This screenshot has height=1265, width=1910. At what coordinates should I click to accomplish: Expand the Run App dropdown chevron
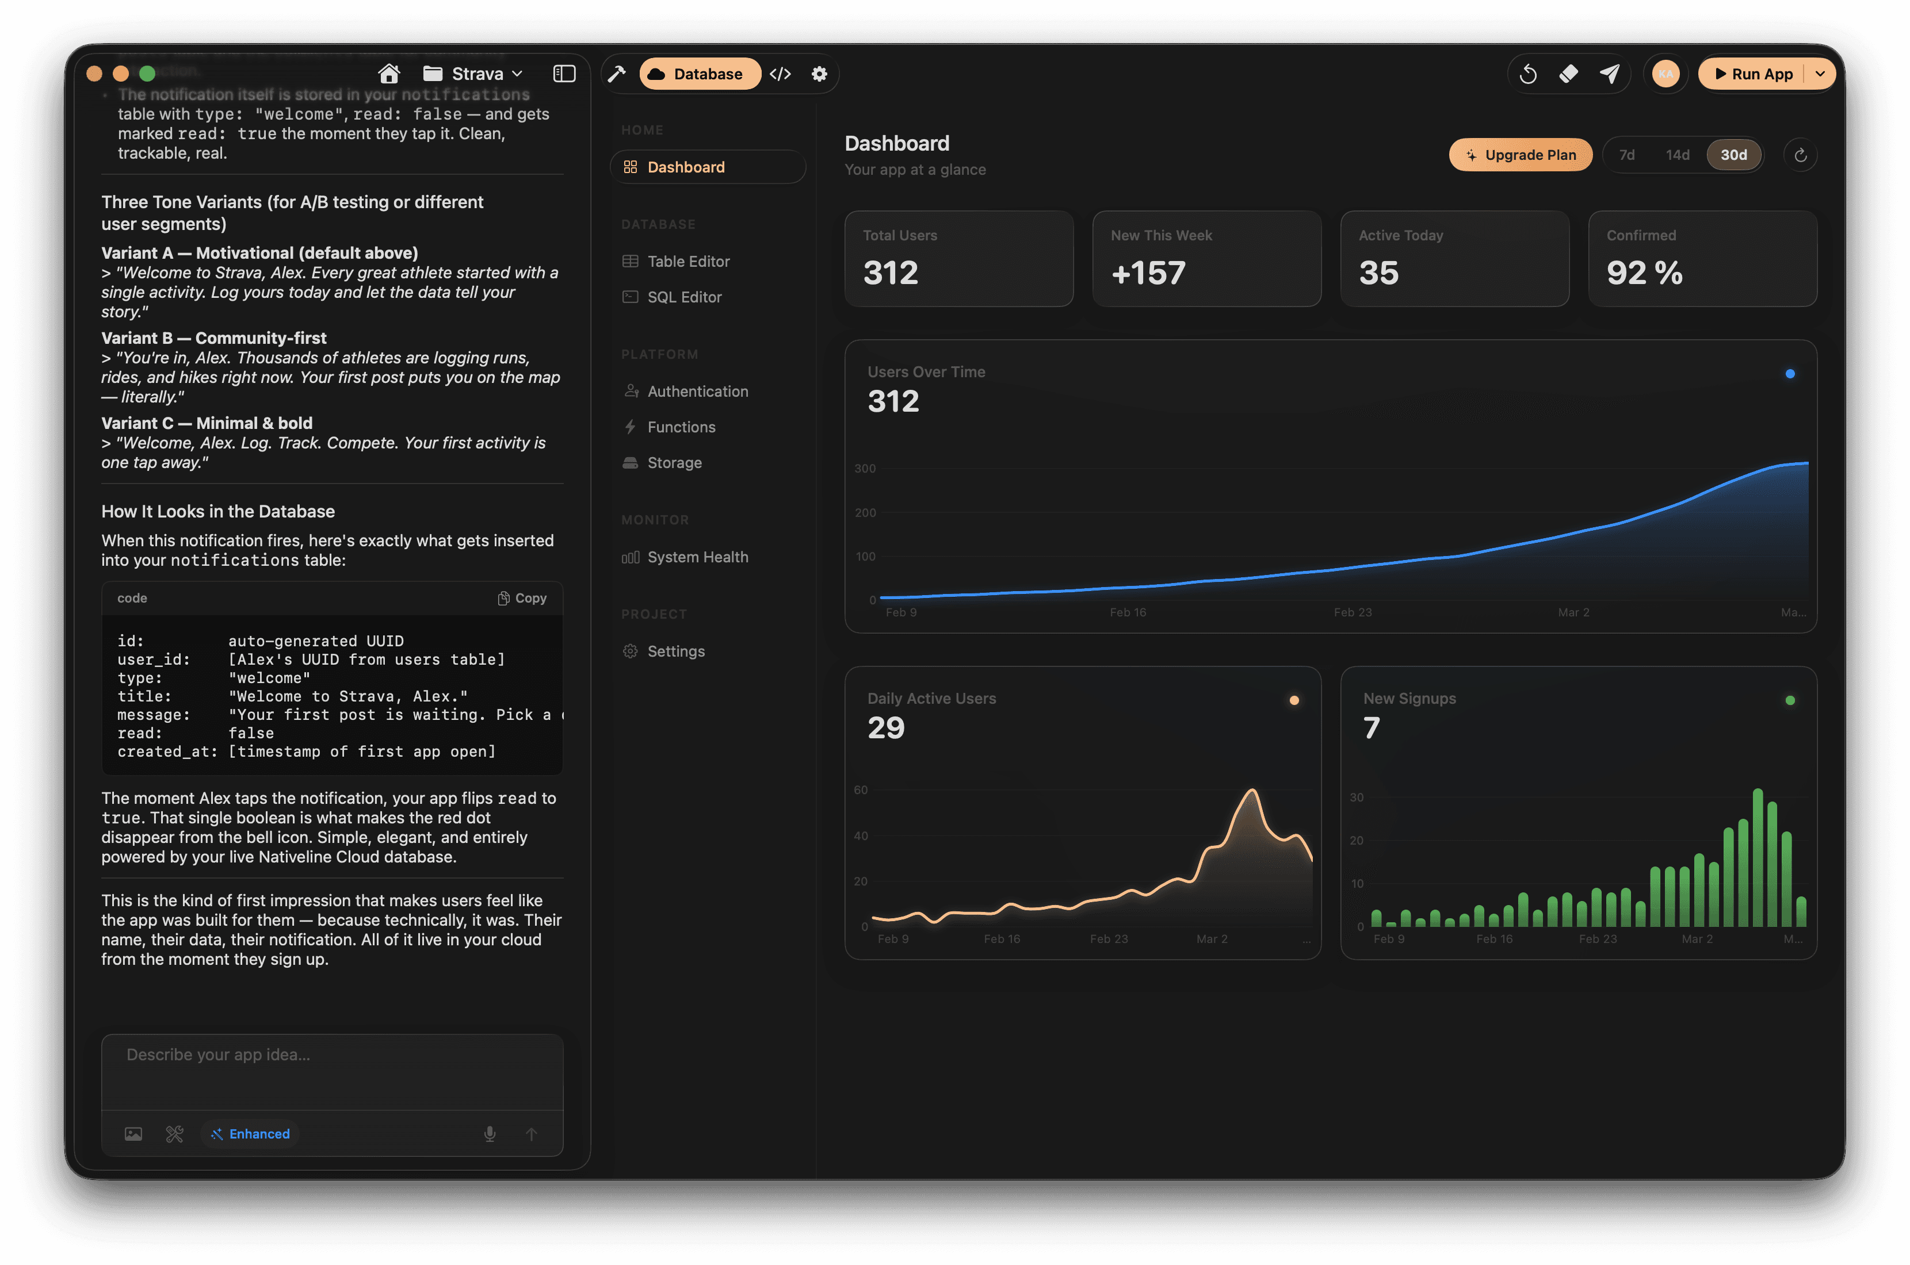click(x=1820, y=74)
